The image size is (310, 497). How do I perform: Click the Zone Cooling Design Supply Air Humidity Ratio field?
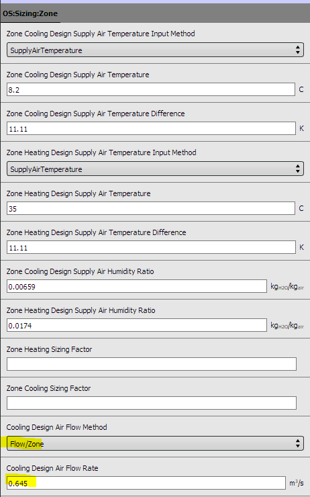click(137, 287)
